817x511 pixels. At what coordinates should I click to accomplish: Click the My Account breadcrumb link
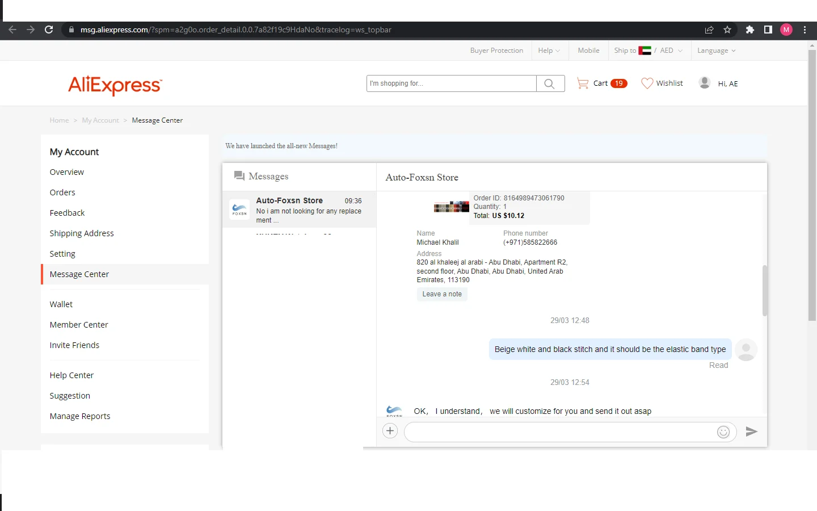[100, 120]
